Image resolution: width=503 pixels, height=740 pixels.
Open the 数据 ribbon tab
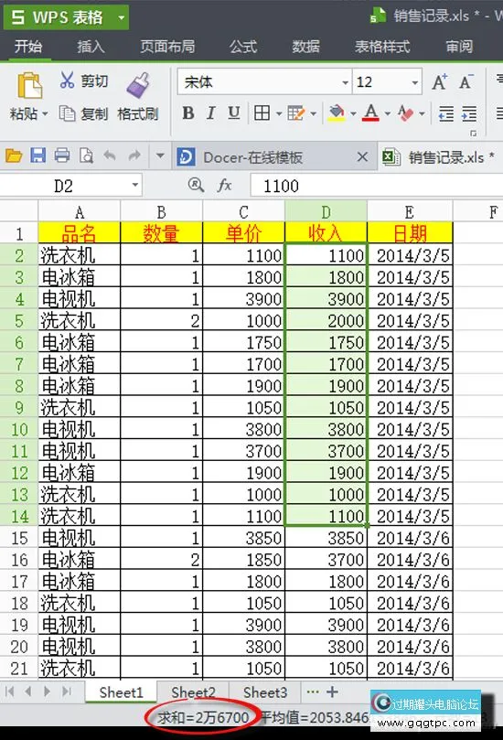[x=305, y=47]
